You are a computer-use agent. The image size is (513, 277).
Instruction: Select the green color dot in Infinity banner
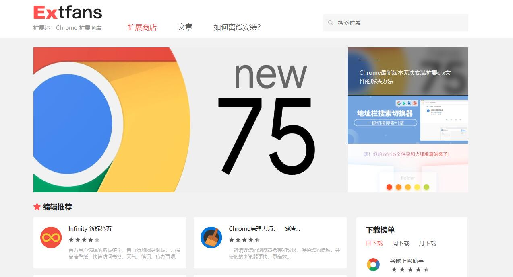point(426,187)
